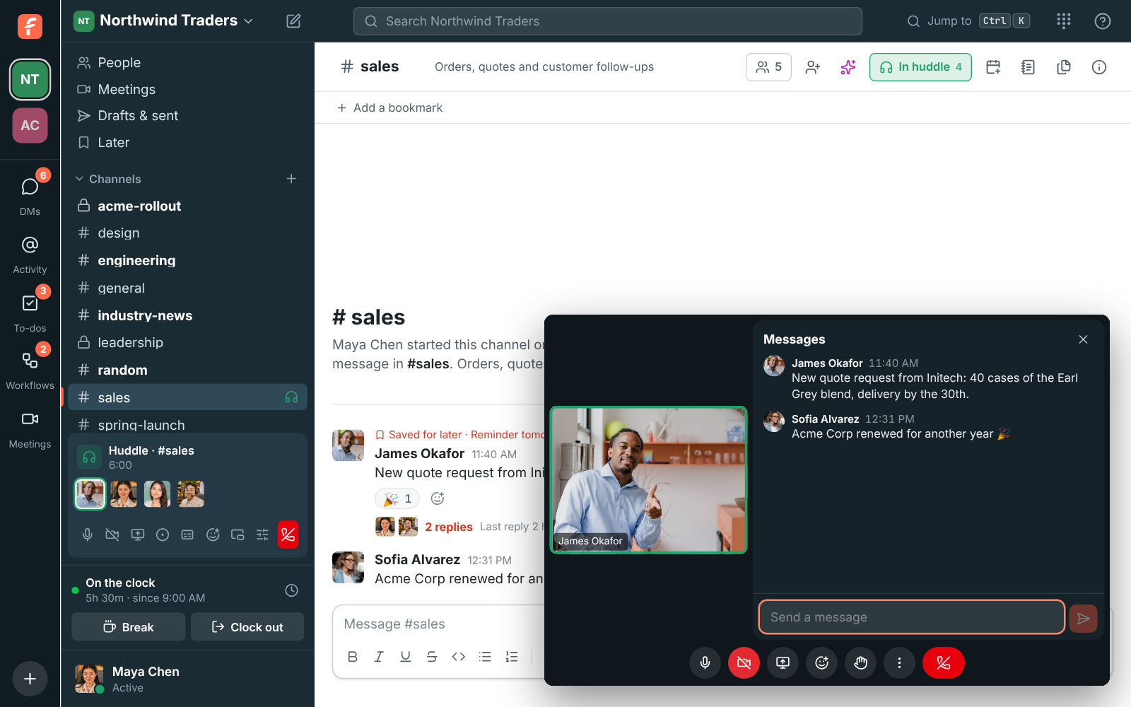The height and width of the screenshot is (707, 1131).
Task: Open the help question mark icon
Action: [1102, 21]
